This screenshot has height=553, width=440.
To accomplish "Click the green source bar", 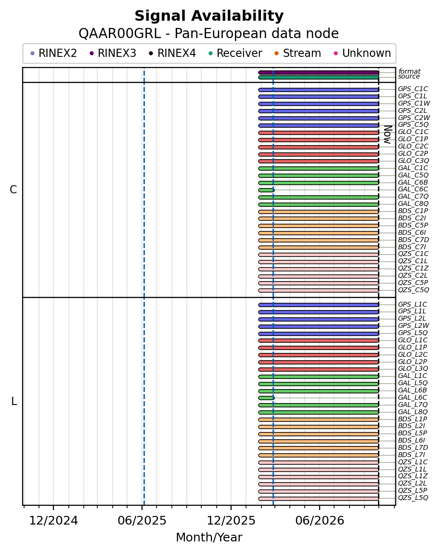I will [x=319, y=77].
